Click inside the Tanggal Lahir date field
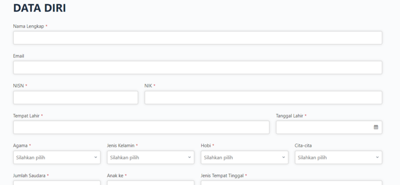400x185 pixels. (x=324, y=127)
